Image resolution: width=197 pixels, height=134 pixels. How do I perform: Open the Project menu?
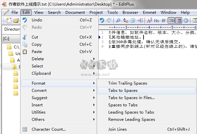click(x=96, y=13)
